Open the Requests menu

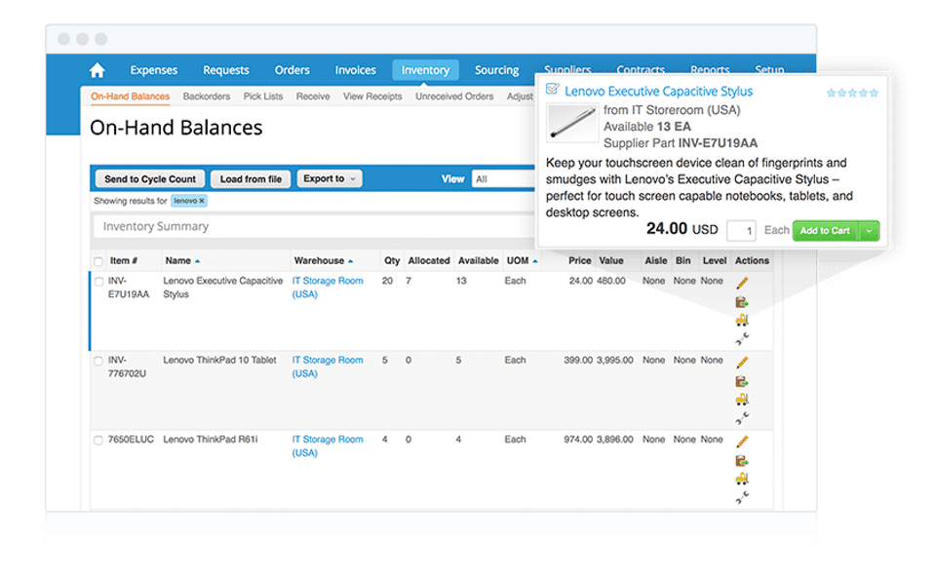[225, 70]
